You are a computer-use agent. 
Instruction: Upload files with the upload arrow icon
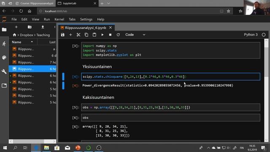point(43,27)
